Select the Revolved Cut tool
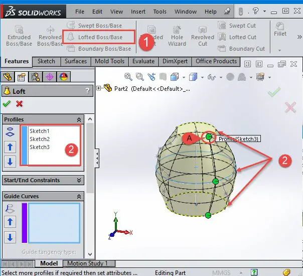Image resolution: width=303 pixels, height=276 pixels. (x=203, y=36)
